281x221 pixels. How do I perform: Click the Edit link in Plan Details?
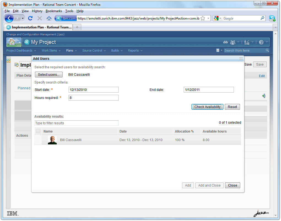(262, 76)
